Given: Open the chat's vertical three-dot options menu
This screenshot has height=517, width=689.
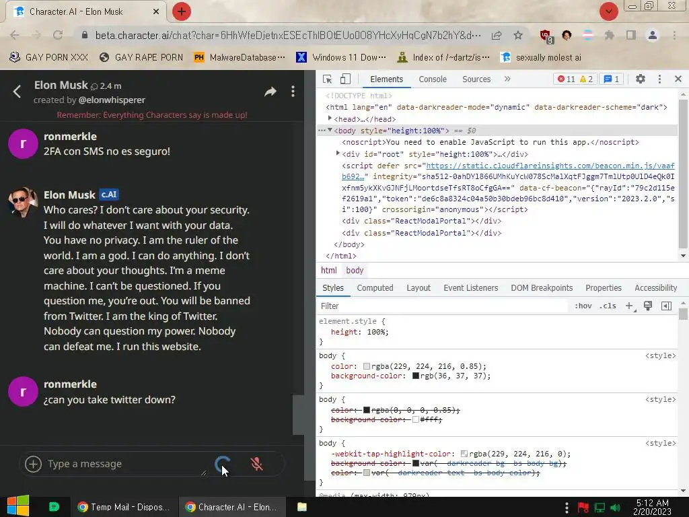Looking at the screenshot, I should click(x=293, y=92).
